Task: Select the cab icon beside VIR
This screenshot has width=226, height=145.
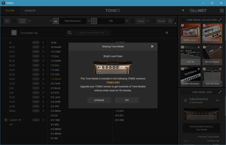Action: (94, 21)
